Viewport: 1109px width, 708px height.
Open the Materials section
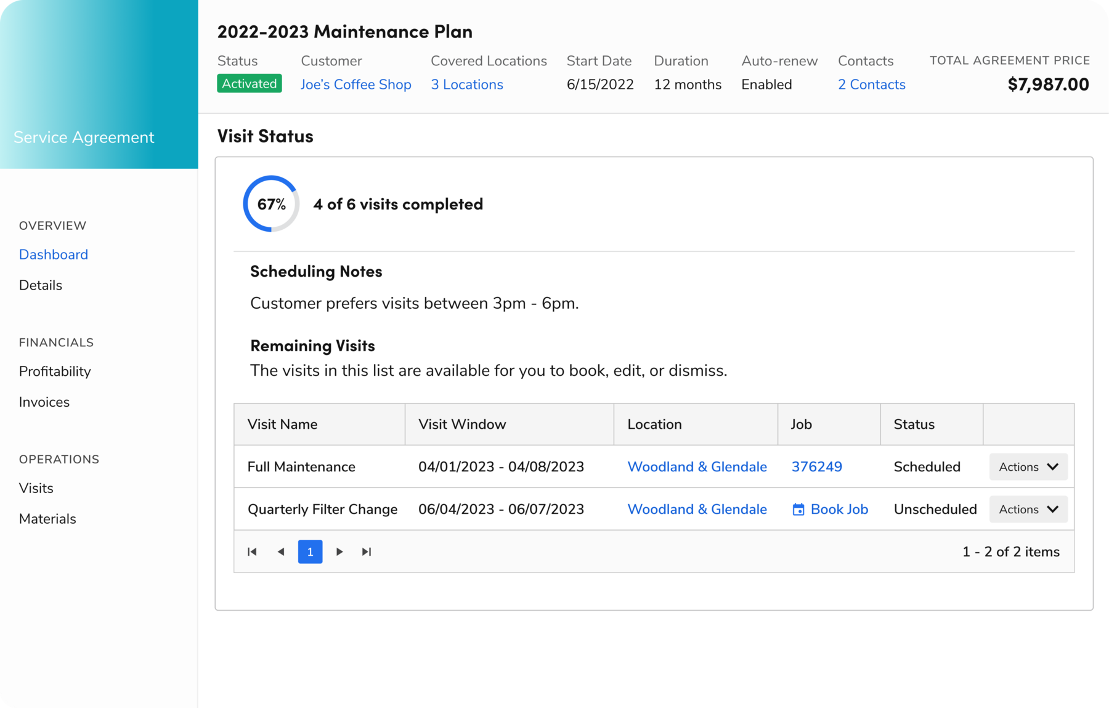[47, 518]
